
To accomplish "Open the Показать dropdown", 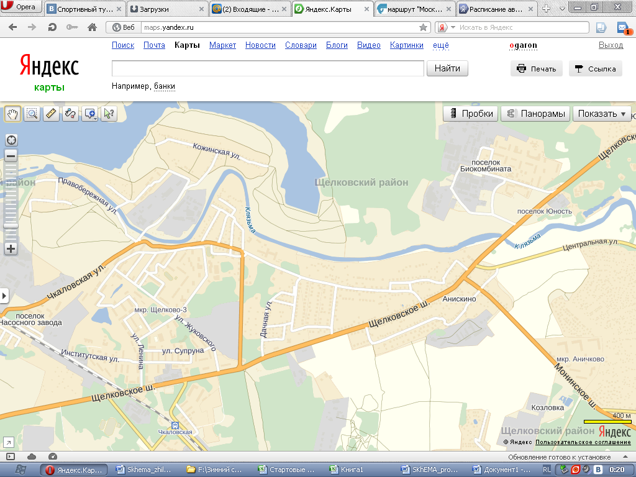I will pos(602,114).
